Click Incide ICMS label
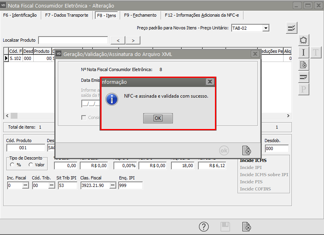 [x=253, y=160]
